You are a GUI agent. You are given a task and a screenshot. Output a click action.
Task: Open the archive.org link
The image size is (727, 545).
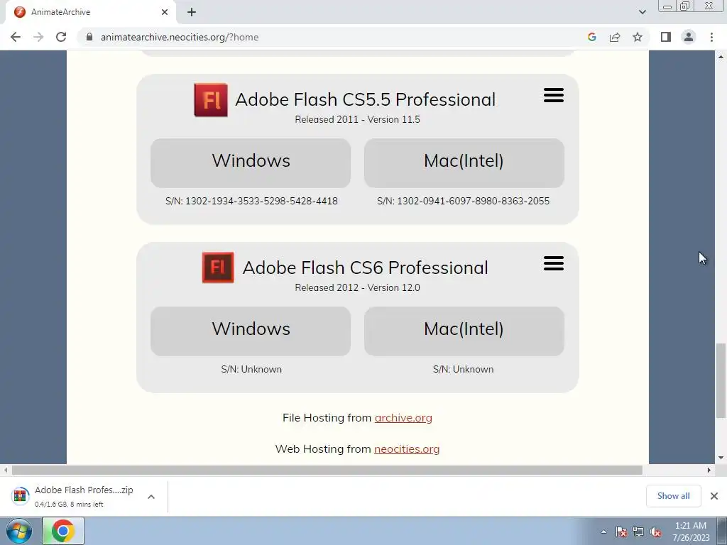(403, 417)
